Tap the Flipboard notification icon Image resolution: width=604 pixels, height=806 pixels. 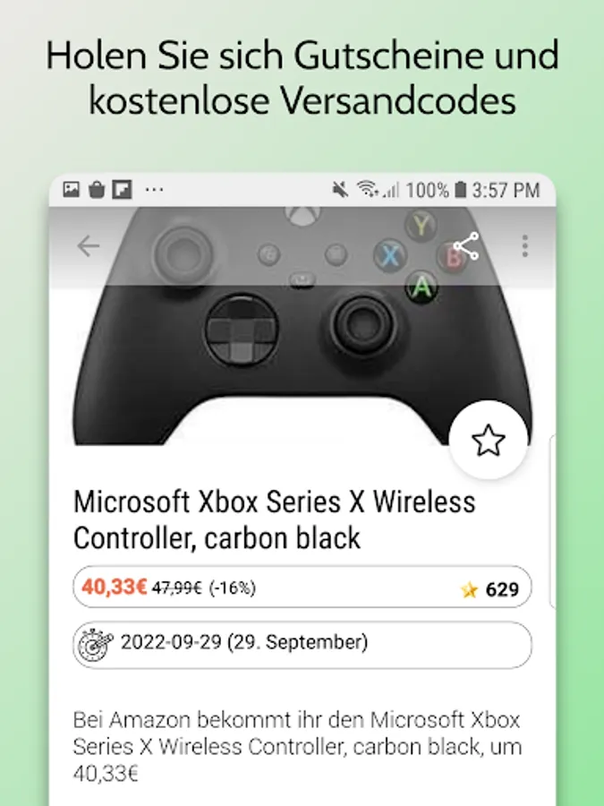[123, 190]
